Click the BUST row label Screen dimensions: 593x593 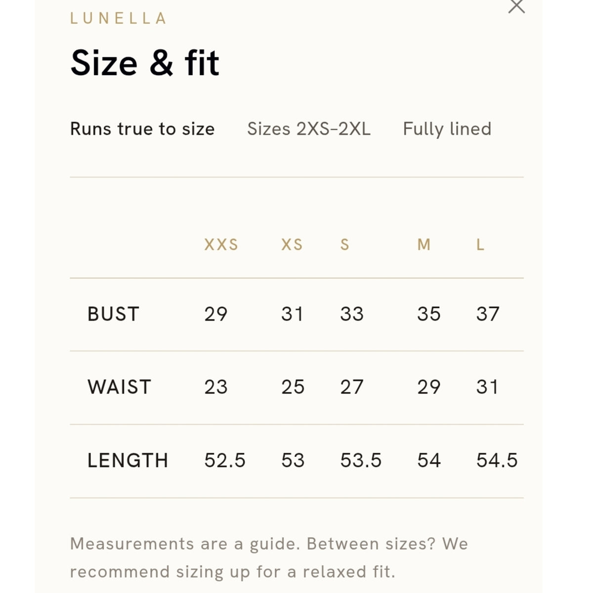coord(113,314)
